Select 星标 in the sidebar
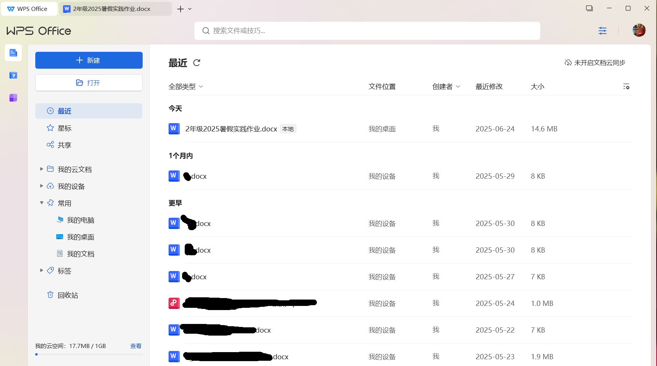The image size is (657, 366). (x=65, y=128)
